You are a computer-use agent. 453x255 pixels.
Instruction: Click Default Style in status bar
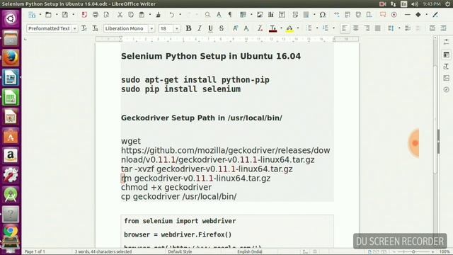pos(180,252)
